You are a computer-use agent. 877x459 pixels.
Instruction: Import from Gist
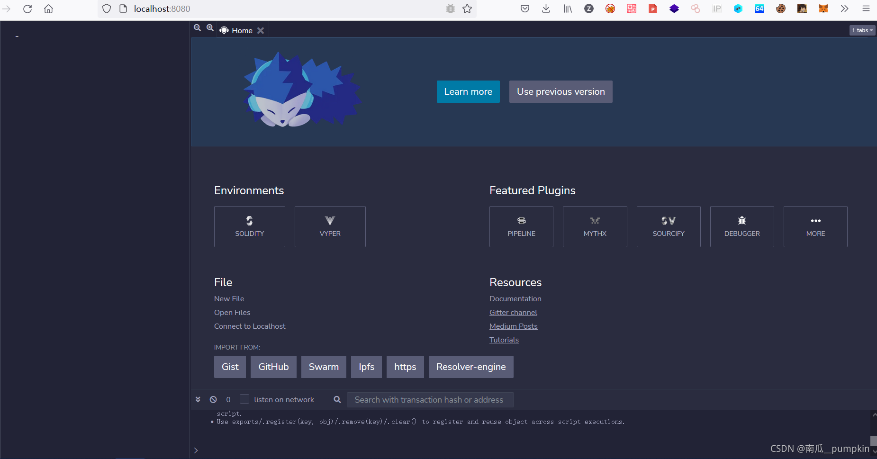(x=230, y=367)
